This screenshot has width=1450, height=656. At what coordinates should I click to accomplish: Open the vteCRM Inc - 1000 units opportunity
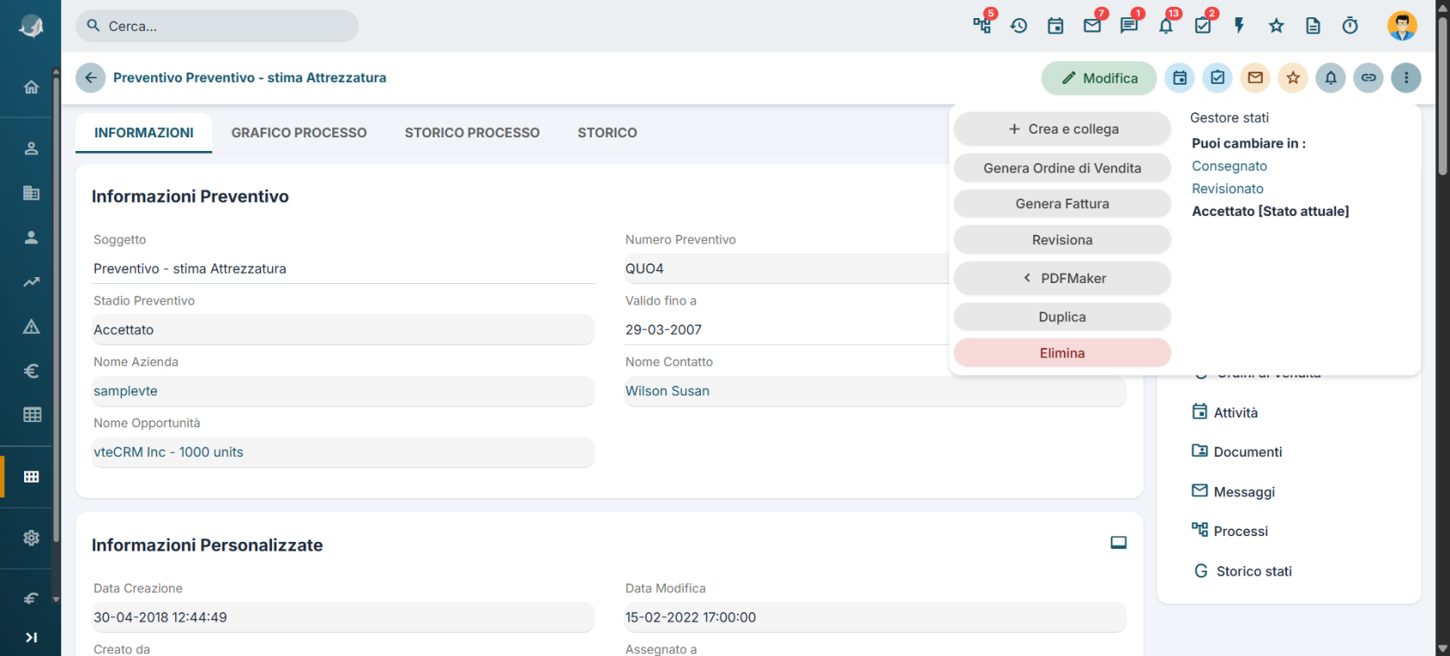click(x=168, y=452)
